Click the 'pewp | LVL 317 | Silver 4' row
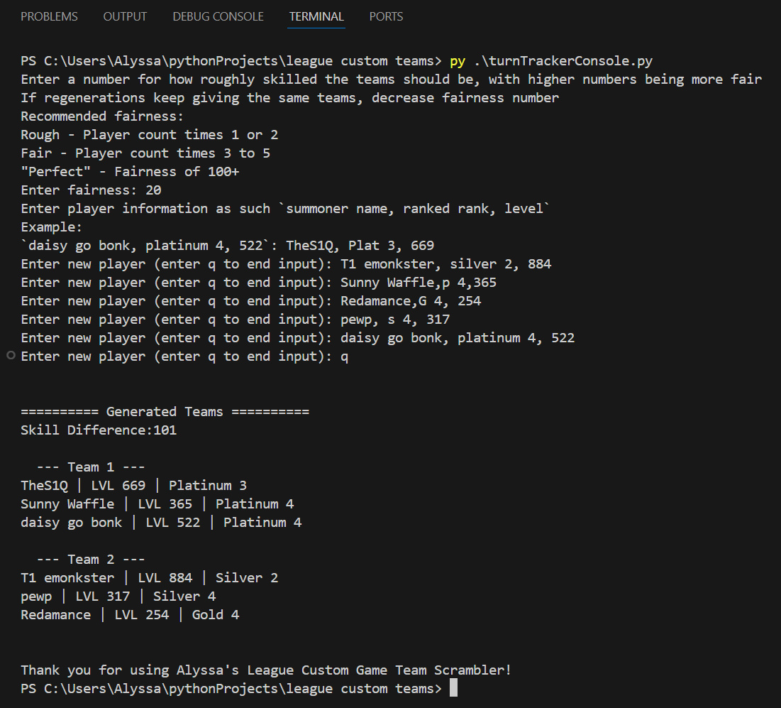The image size is (781, 708). [118, 596]
